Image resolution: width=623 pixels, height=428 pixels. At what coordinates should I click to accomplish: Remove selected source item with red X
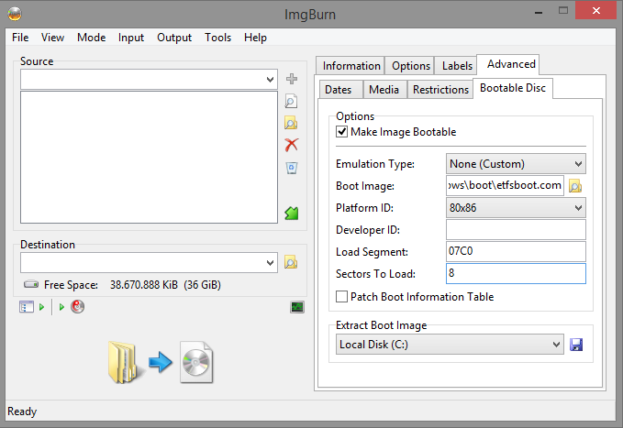[292, 145]
